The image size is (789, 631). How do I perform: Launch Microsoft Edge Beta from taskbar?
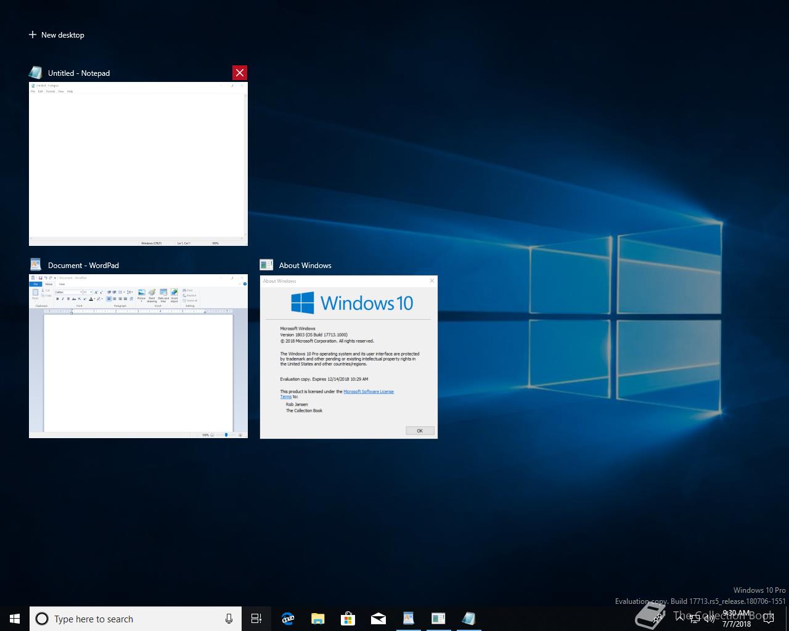[287, 619]
